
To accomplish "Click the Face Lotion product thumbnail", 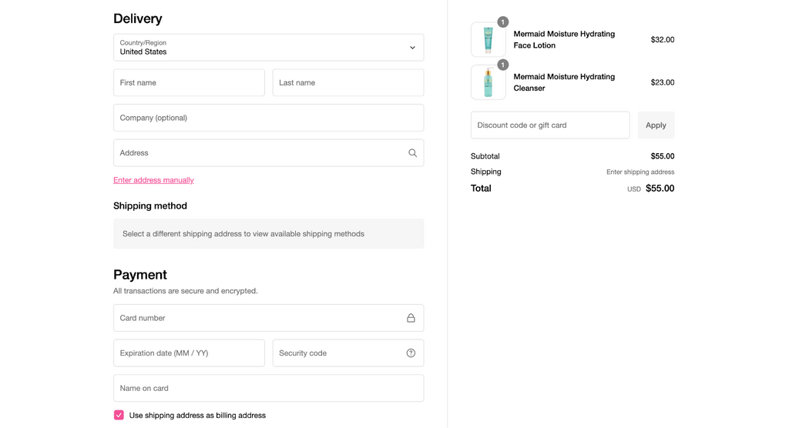I will click(488, 40).
